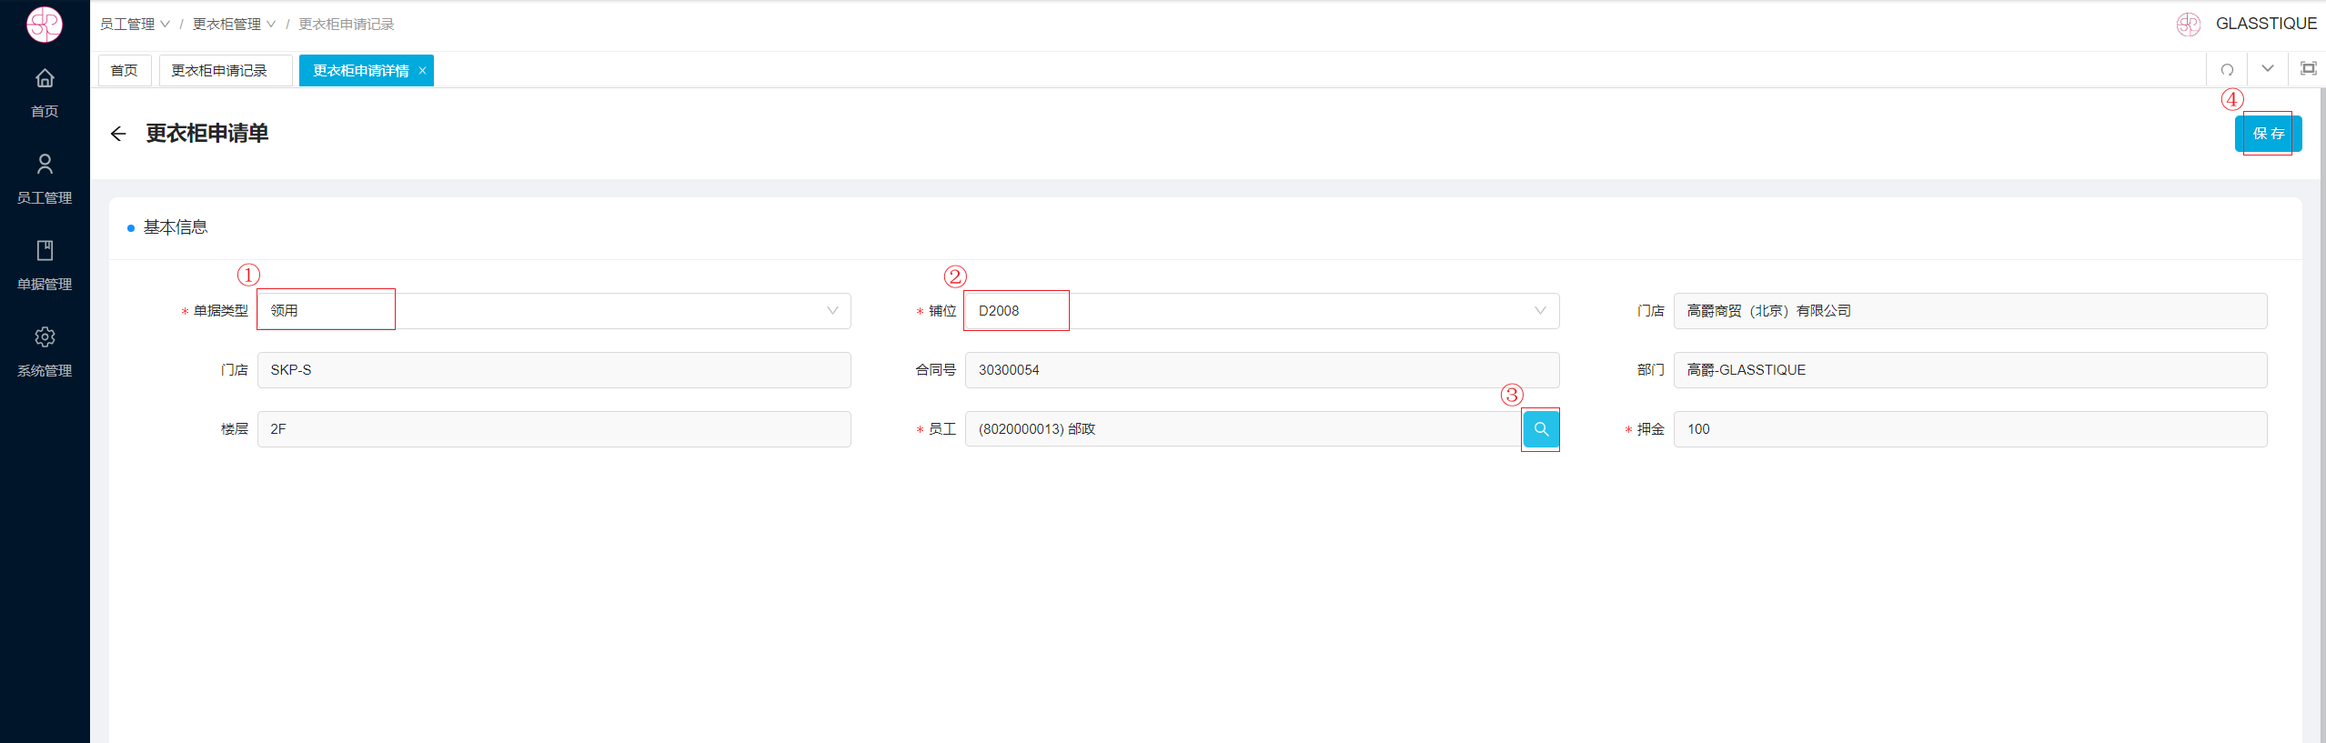Click the 员工 field showing (8020000013)
Image resolution: width=2326 pixels, height=743 pixels.
click(1244, 429)
